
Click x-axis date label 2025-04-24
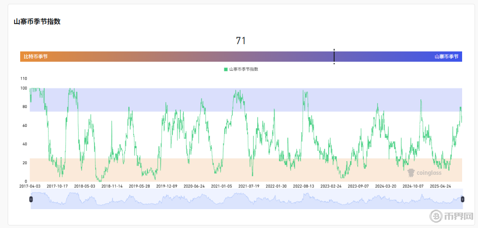(441, 186)
